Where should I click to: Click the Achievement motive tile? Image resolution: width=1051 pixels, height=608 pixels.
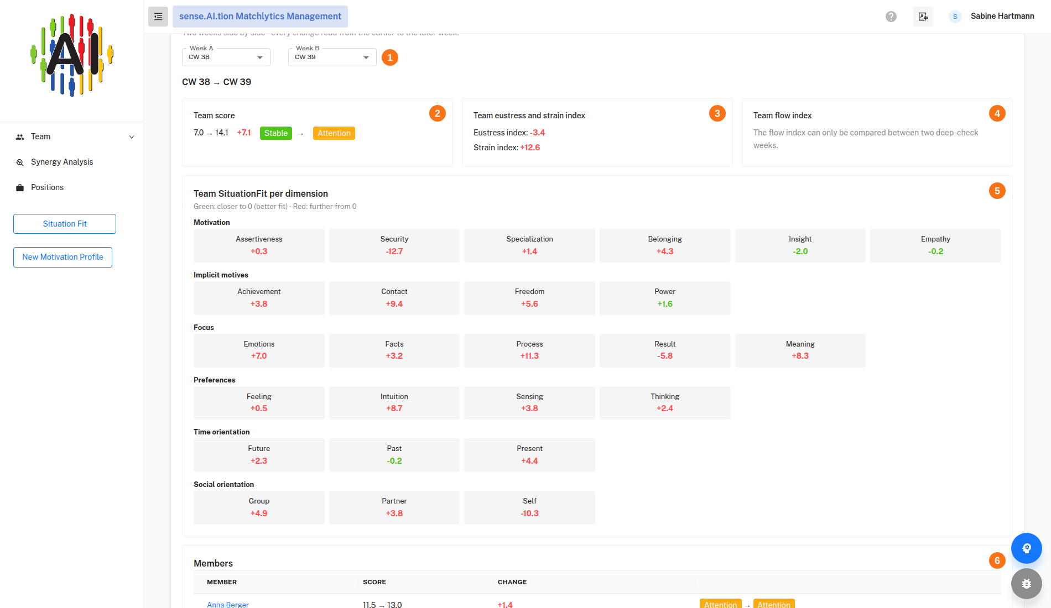pyautogui.click(x=259, y=298)
